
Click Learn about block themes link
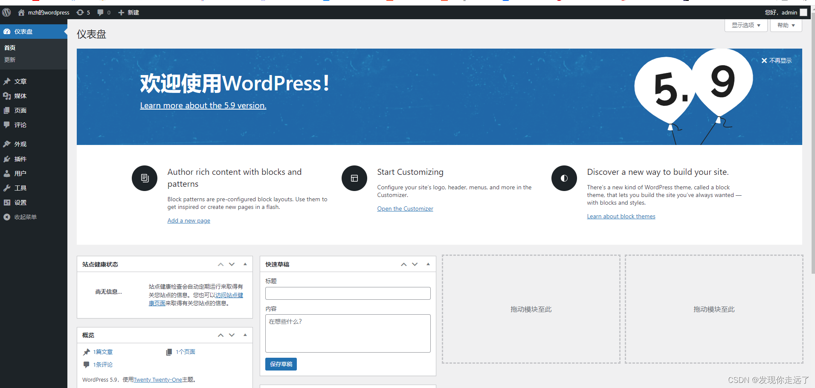[x=621, y=216]
